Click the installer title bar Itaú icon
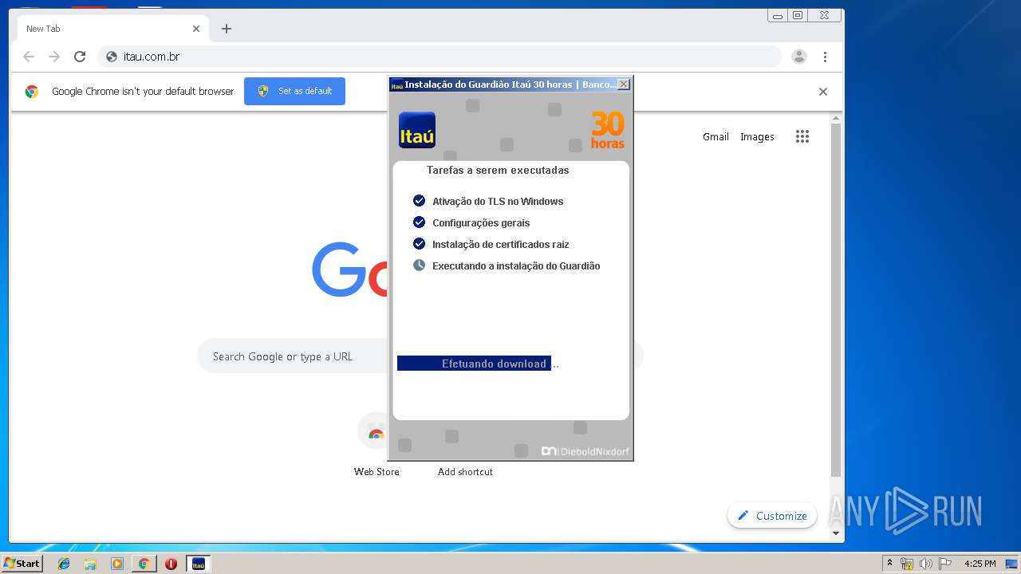Screen dimensions: 1021x574 click(396, 85)
